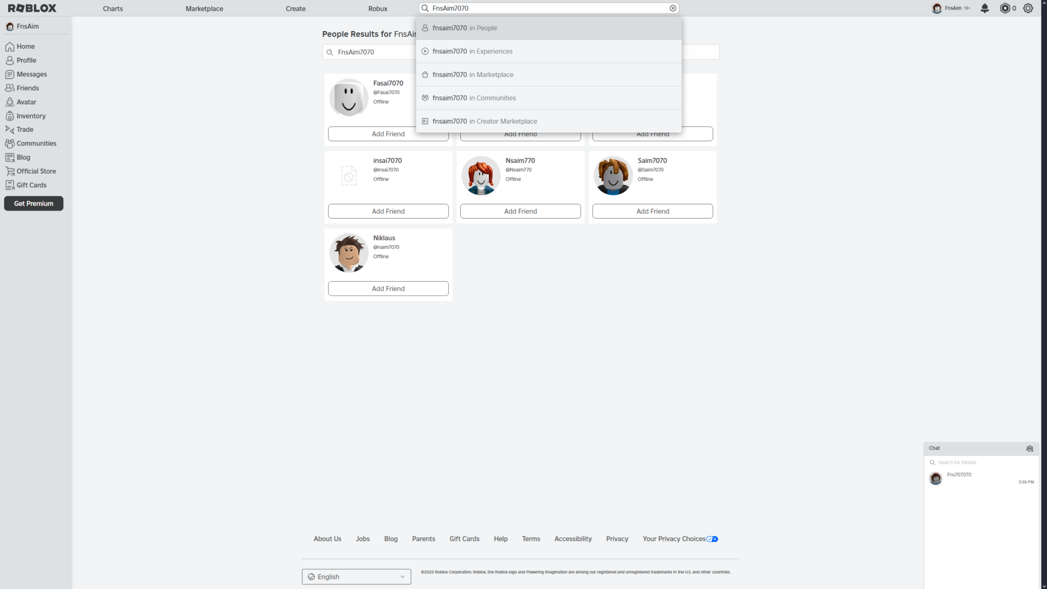Image resolution: width=1047 pixels, height=589 pixels.
Task: Click the Roblox logo
Action: coord(32,8)
